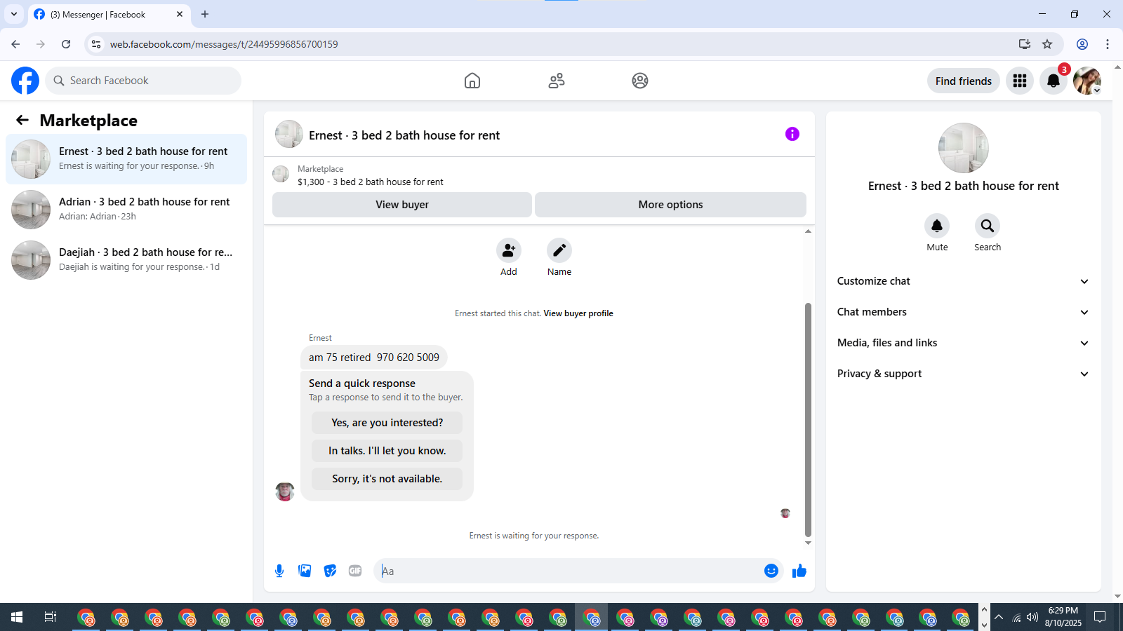Viewport: 1123px width, 631px height.
Task: Open the GIF picker icon
Action: tap(355, 571)
